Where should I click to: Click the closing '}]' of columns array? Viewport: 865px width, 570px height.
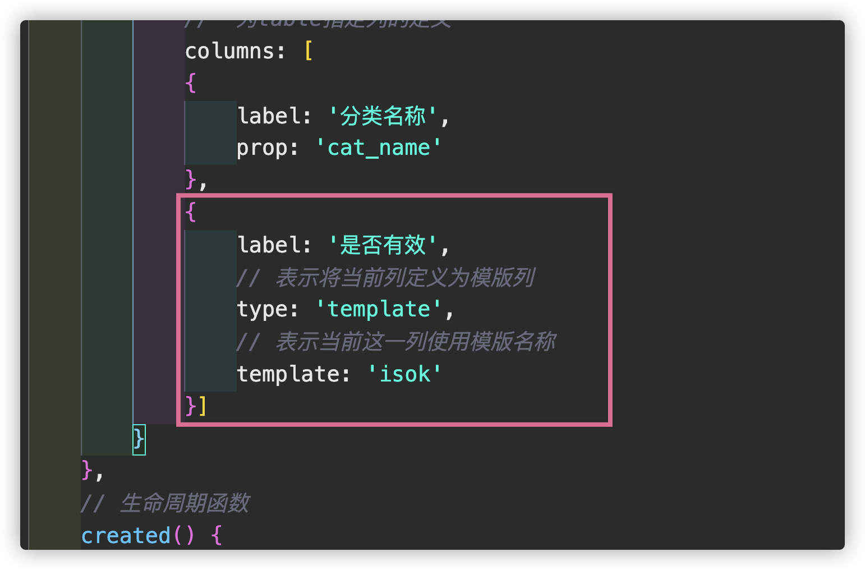coord(196,406)
